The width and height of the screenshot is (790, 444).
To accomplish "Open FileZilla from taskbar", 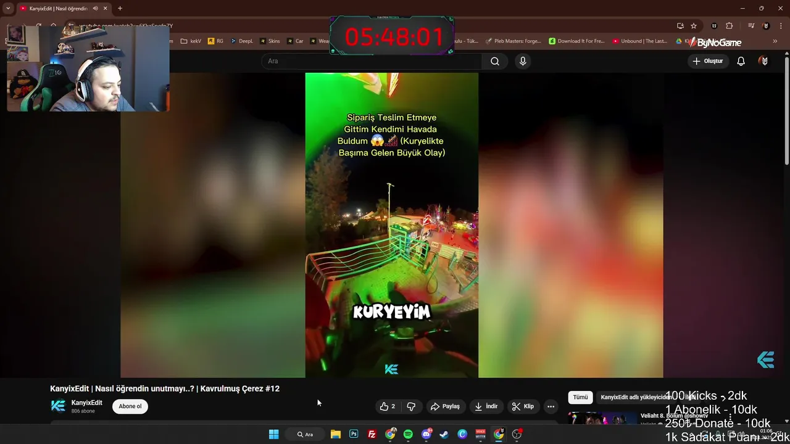I will (x=372, y=434).
